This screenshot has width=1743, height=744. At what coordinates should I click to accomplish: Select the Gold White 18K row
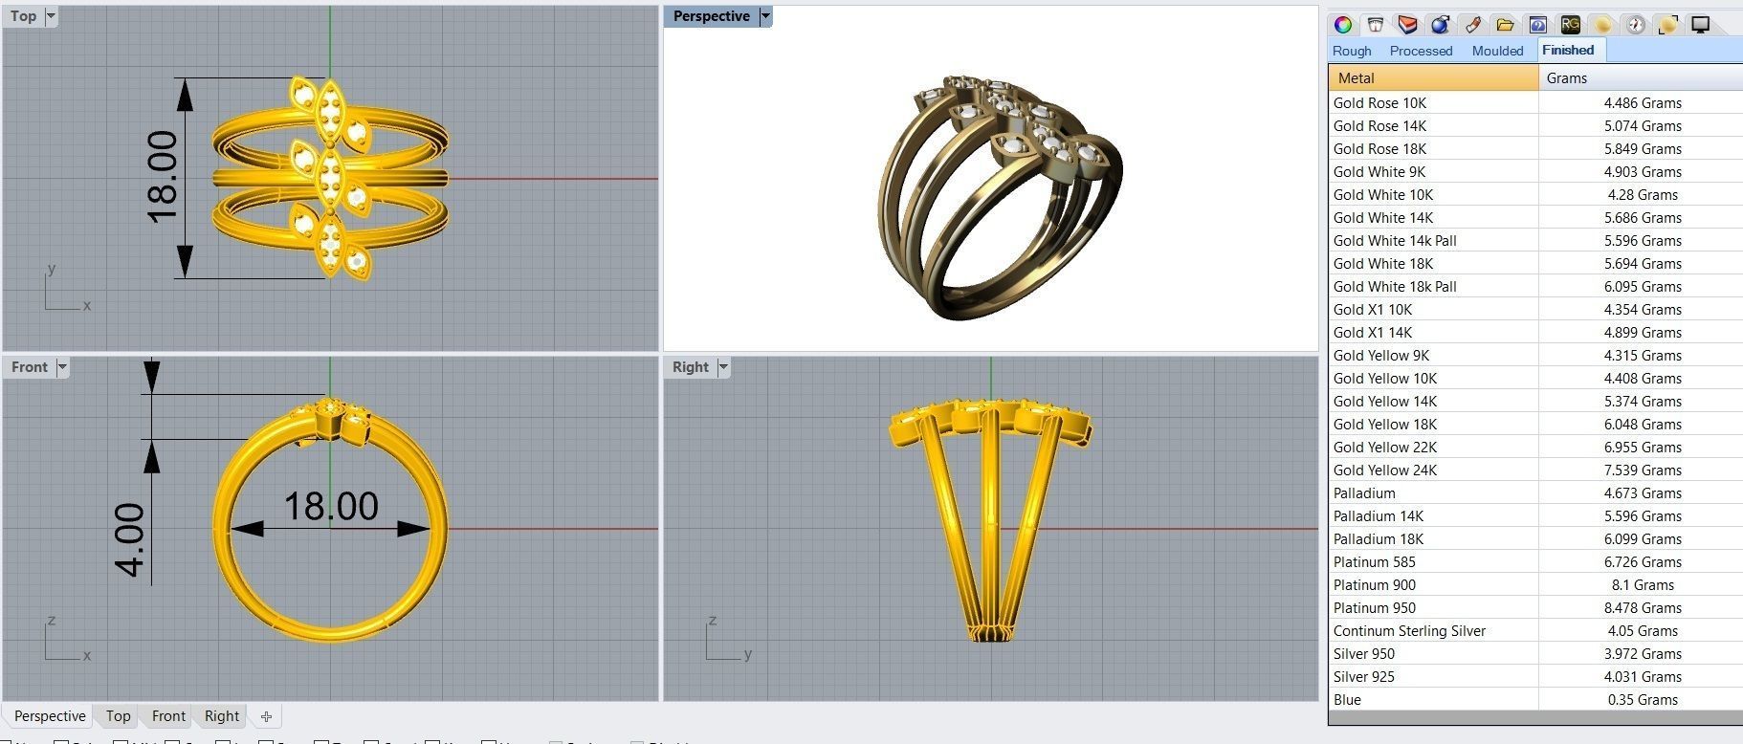tap(1535, 263)
